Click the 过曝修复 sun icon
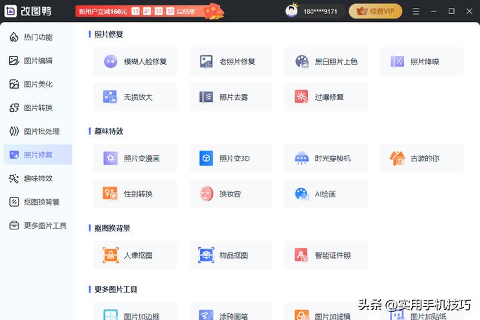This screenshot has height=320, width=480. pyautogui.click(x=301, y=97)
